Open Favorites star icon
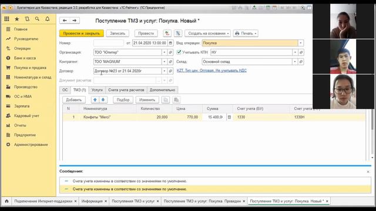Screen dimensions: 376x211 [x=17, y=19]
